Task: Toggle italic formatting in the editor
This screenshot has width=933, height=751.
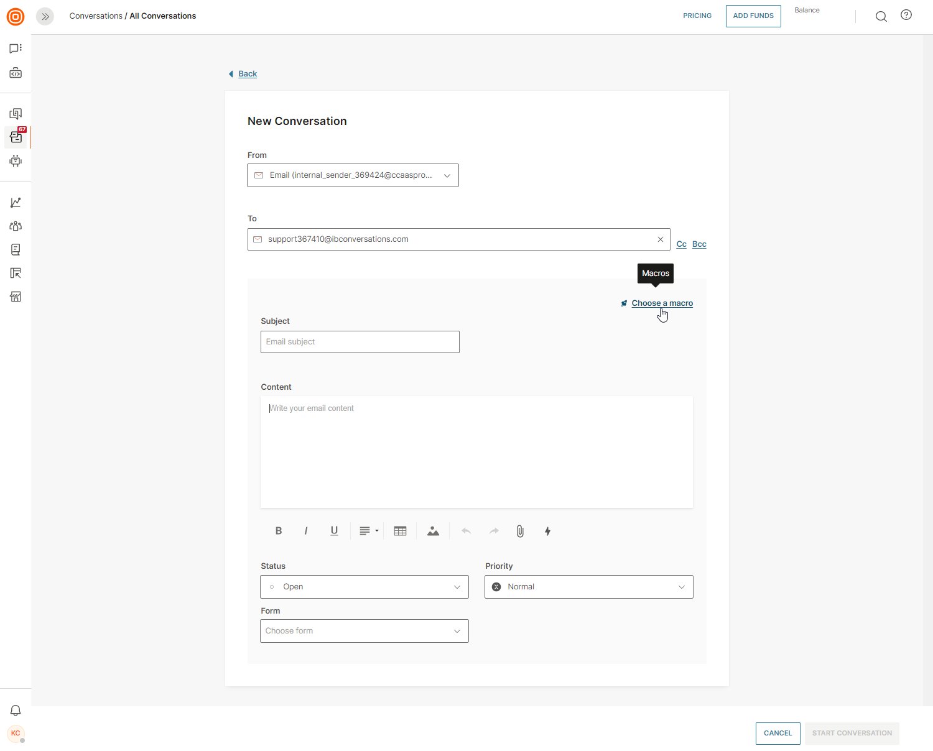Action: click(306, 531)
